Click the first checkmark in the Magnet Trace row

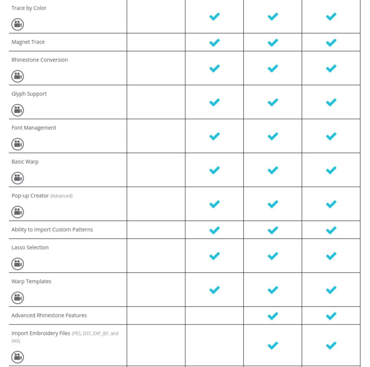tap(214, 43)
